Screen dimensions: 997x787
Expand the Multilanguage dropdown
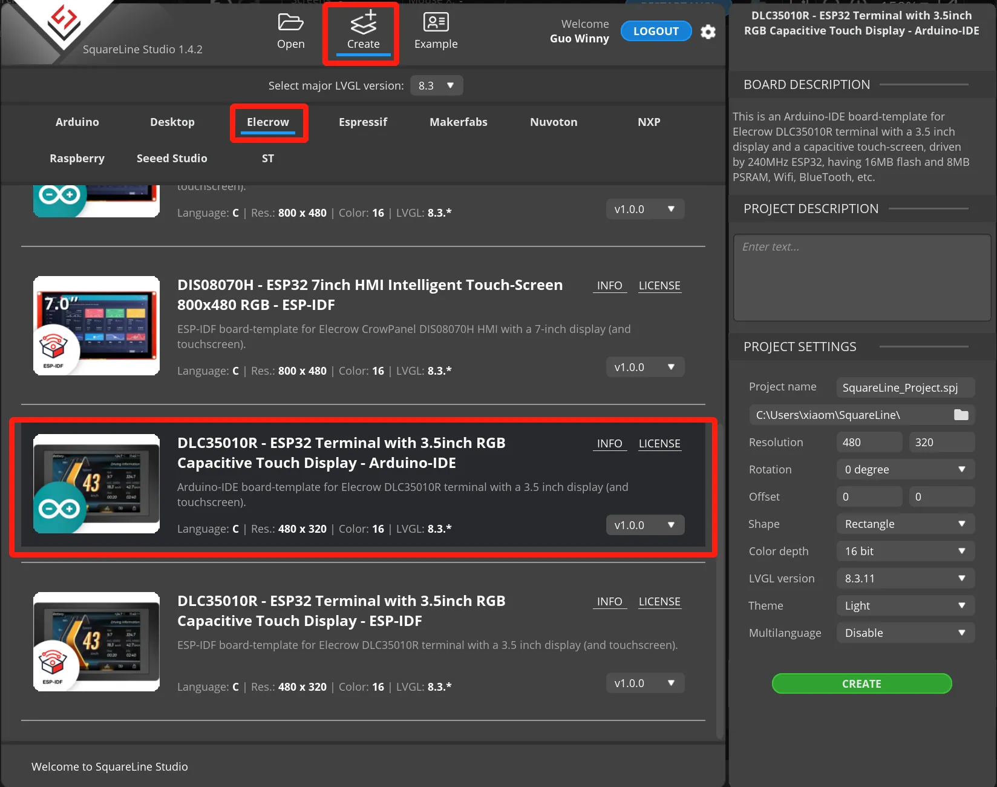[905, 633]
